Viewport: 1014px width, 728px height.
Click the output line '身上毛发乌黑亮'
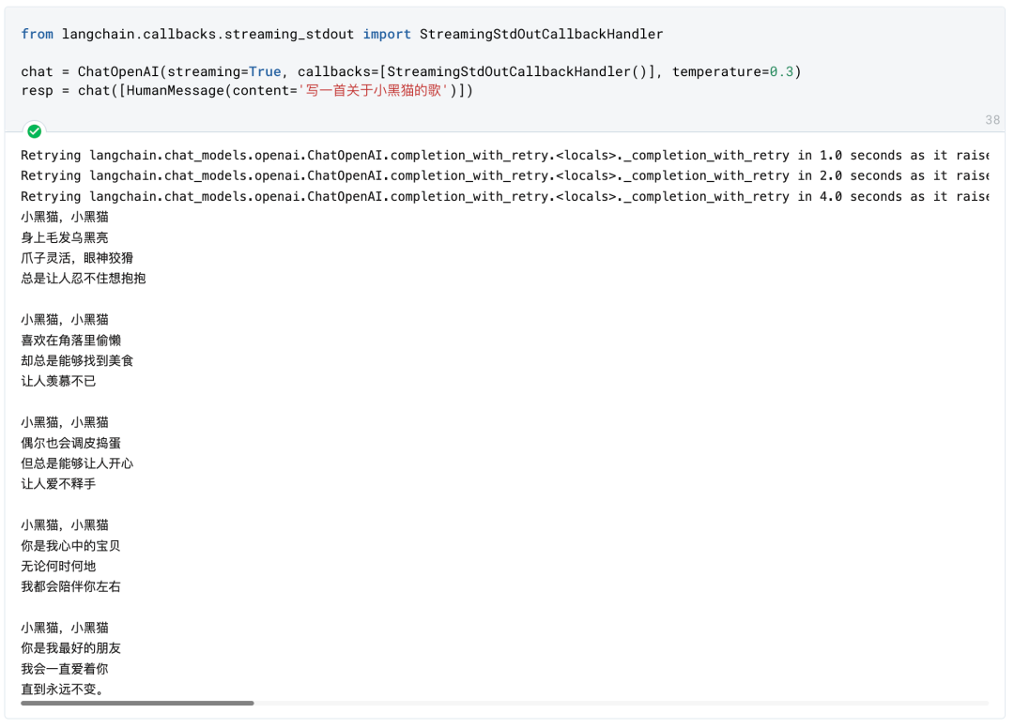coord(65,237)
